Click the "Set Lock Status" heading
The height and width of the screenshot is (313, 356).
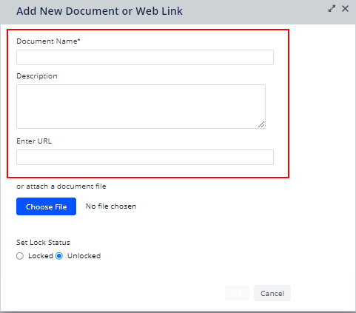(x=43, y=243)
